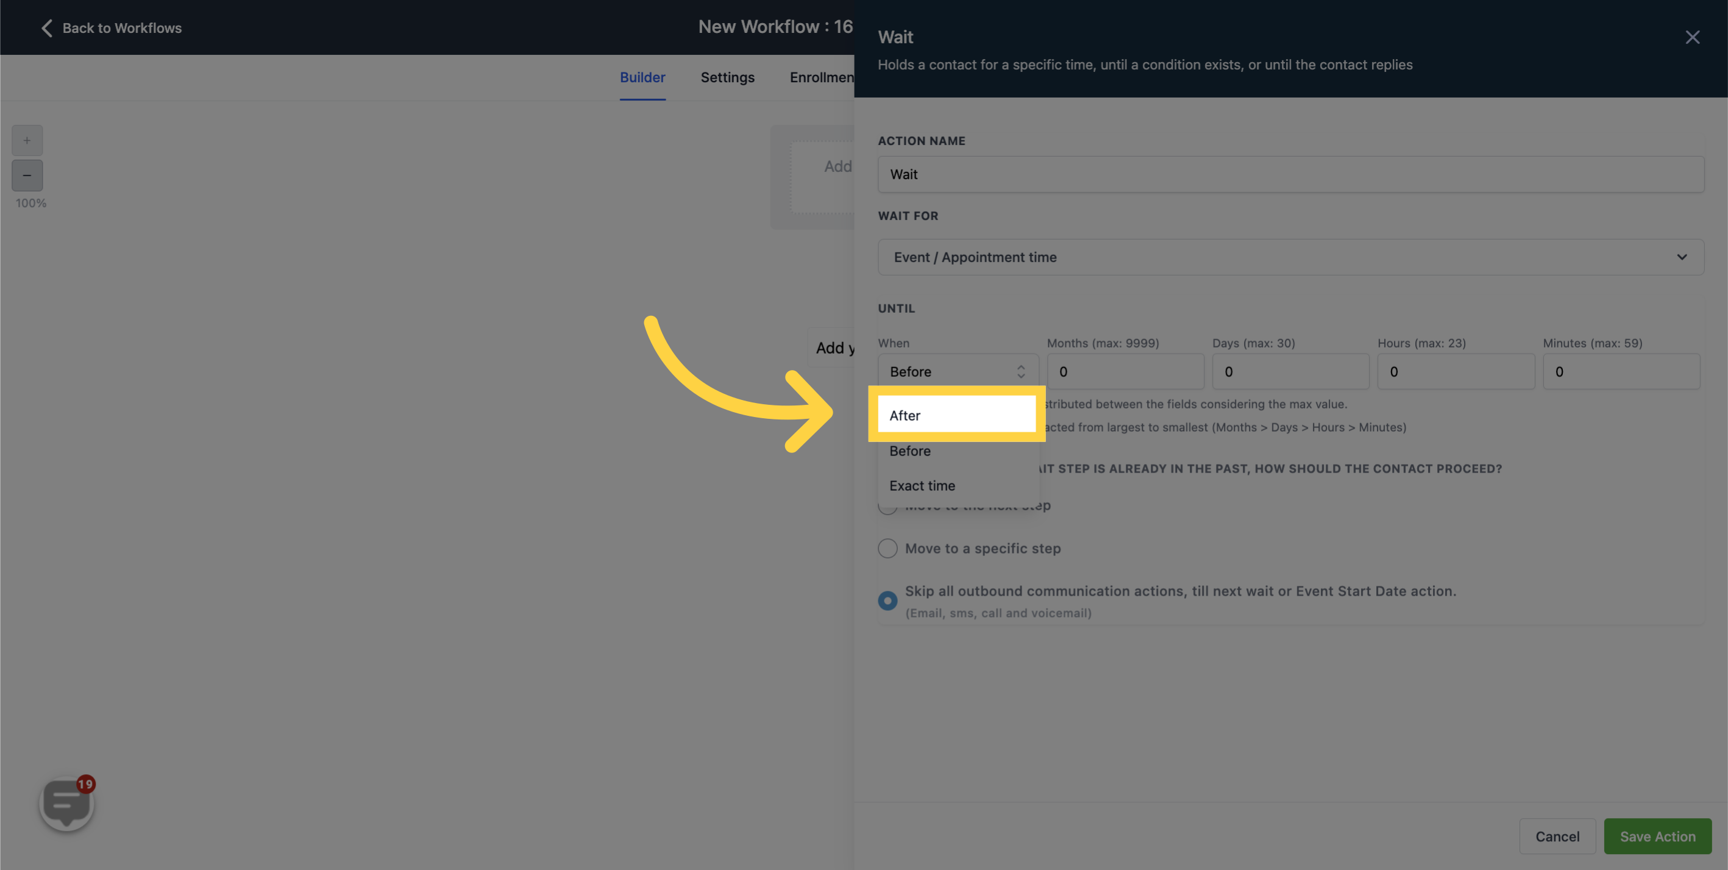
Task: Enable 'Skip all outbound communication actions' radio button
Action: [886, 601]
